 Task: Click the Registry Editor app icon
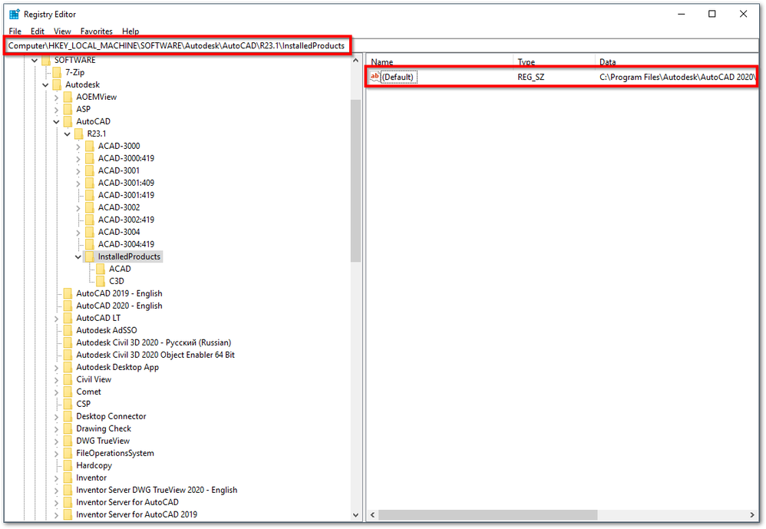point(14,14)
